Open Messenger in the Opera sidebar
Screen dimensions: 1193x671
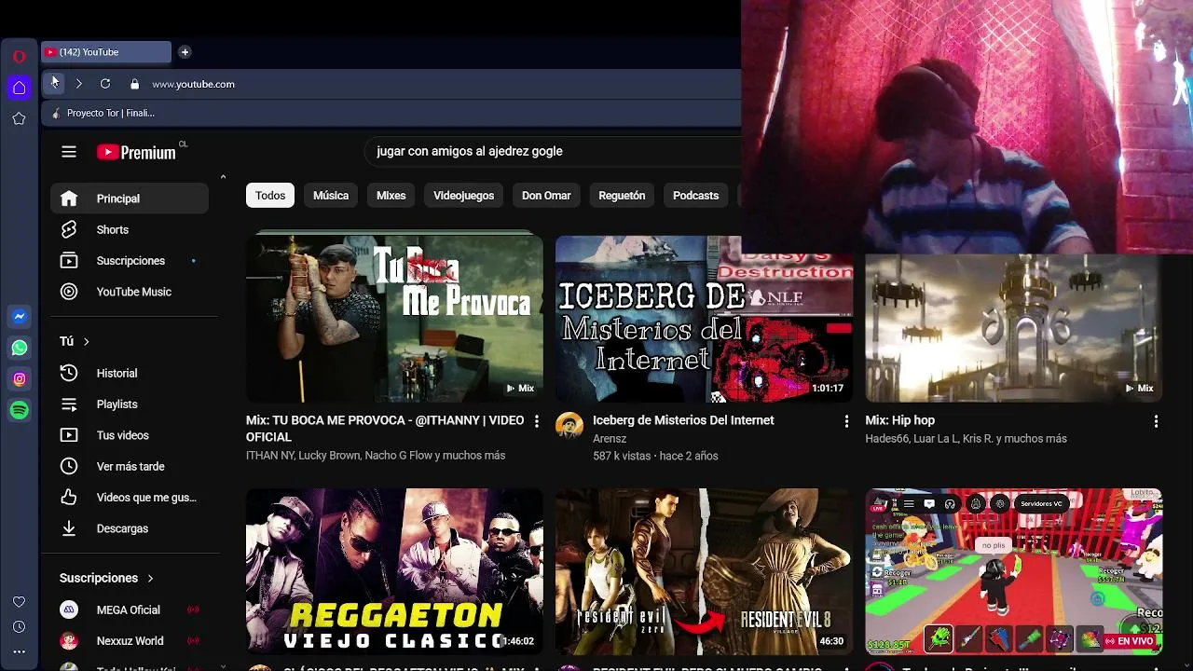point(19,317)
